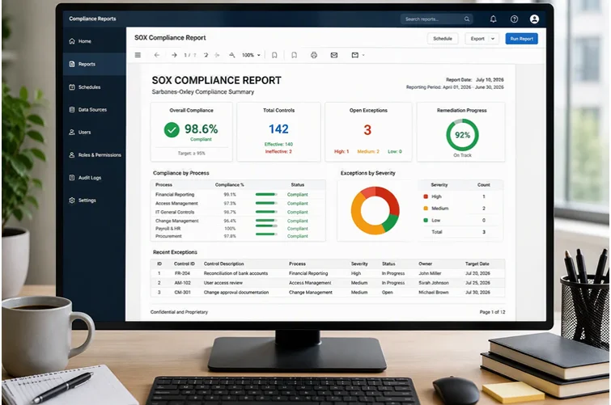This screenshot has width=611, height=405.
Task: Open the help question mark icon
Action: pos(515,19)
